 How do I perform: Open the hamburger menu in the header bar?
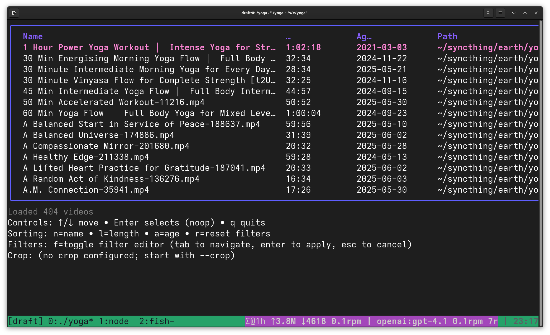(500, 13)
